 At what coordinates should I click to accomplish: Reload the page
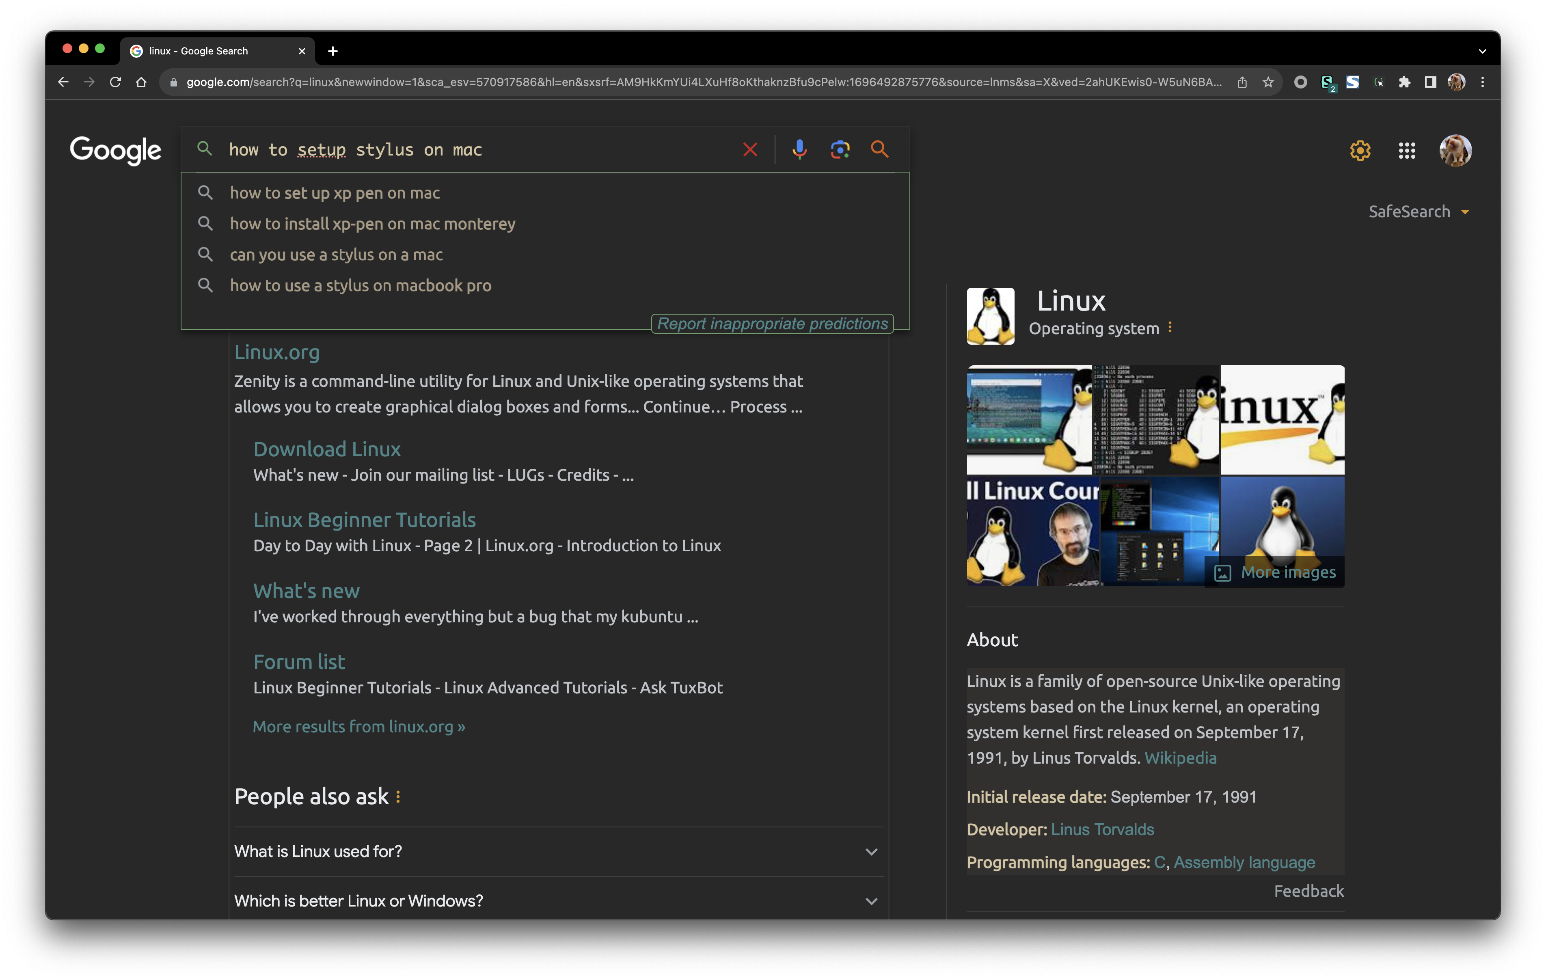[116, 82]
